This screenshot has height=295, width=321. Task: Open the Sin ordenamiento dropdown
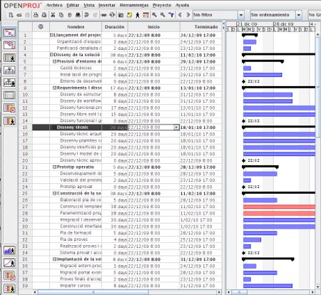(x=299, y=15)
